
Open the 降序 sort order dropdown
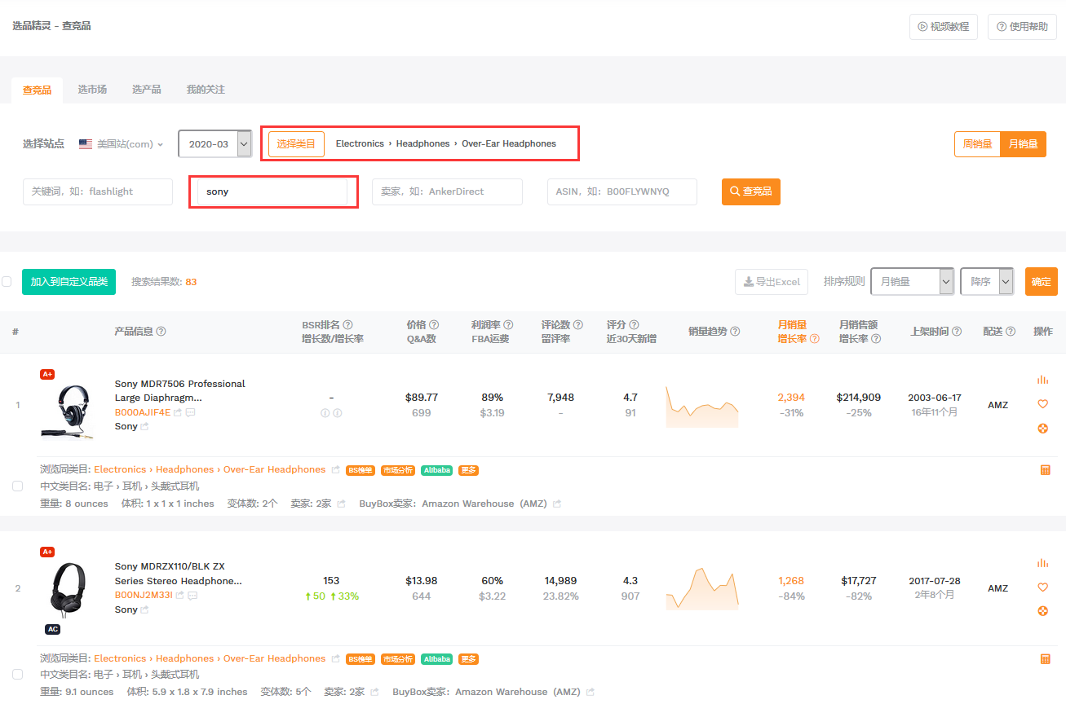(987, 281)
